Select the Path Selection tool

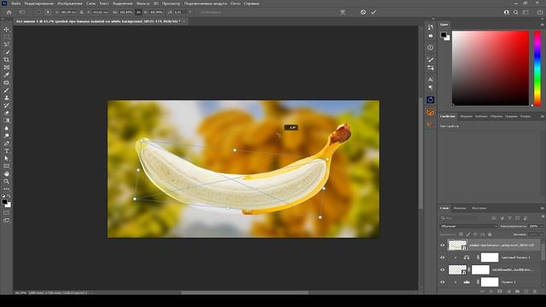pyautogui.click(x=6, y=159)
